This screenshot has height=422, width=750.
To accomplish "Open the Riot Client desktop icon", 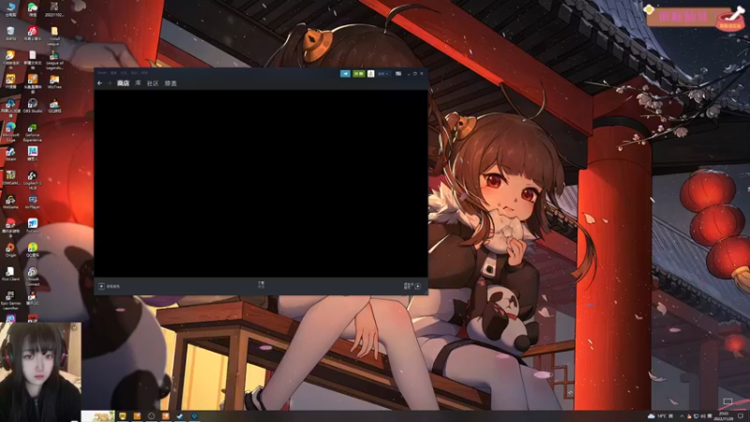I will tap(10, 274).
